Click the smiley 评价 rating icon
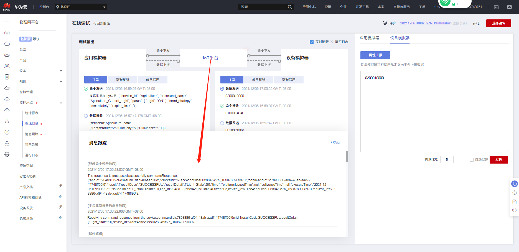519x252 pixels. coord(385,23)
